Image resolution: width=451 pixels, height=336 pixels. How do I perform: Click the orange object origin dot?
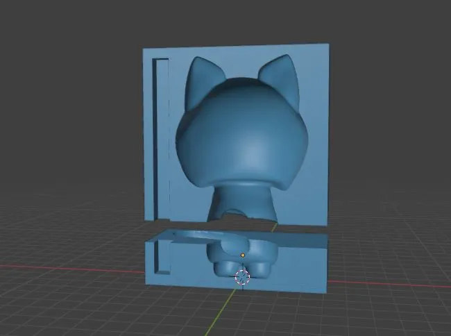tap(243, 255)
